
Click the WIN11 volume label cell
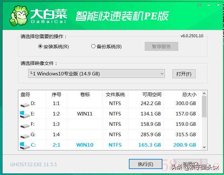click(85, 114)
